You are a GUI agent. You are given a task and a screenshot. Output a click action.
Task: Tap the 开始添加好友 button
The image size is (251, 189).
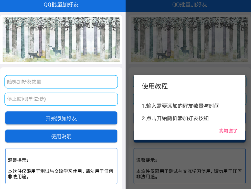[61, 118]
